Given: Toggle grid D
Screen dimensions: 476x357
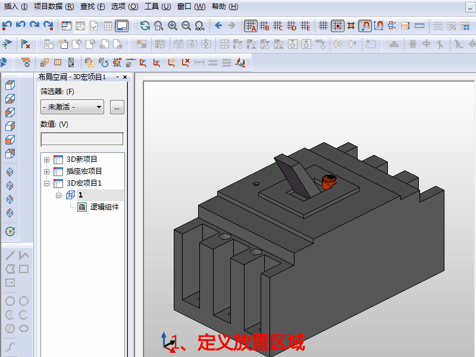Looking at the screenshot, I should point(292,26).
